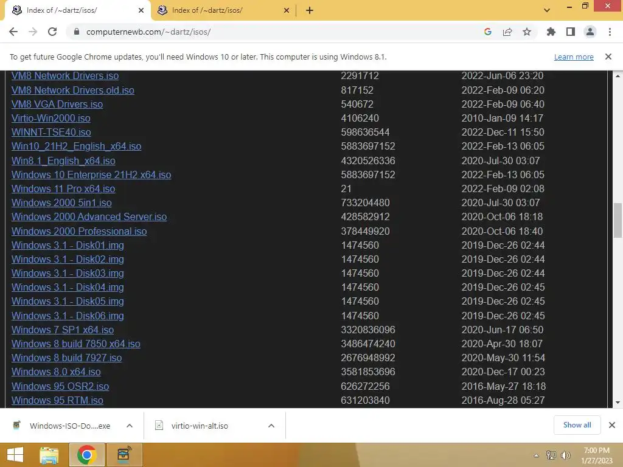Screen dimensions: 623x467
Task: Open Windows 11 Pro x64.iso link
Action: pos(63,189)
